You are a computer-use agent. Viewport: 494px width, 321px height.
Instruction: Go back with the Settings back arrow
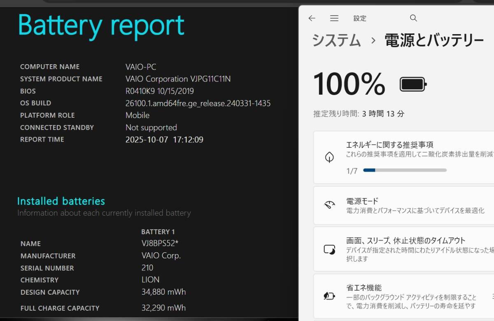click(312, 18)
